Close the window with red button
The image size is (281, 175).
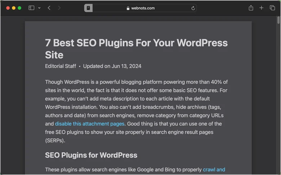click(x=8, y=8)
